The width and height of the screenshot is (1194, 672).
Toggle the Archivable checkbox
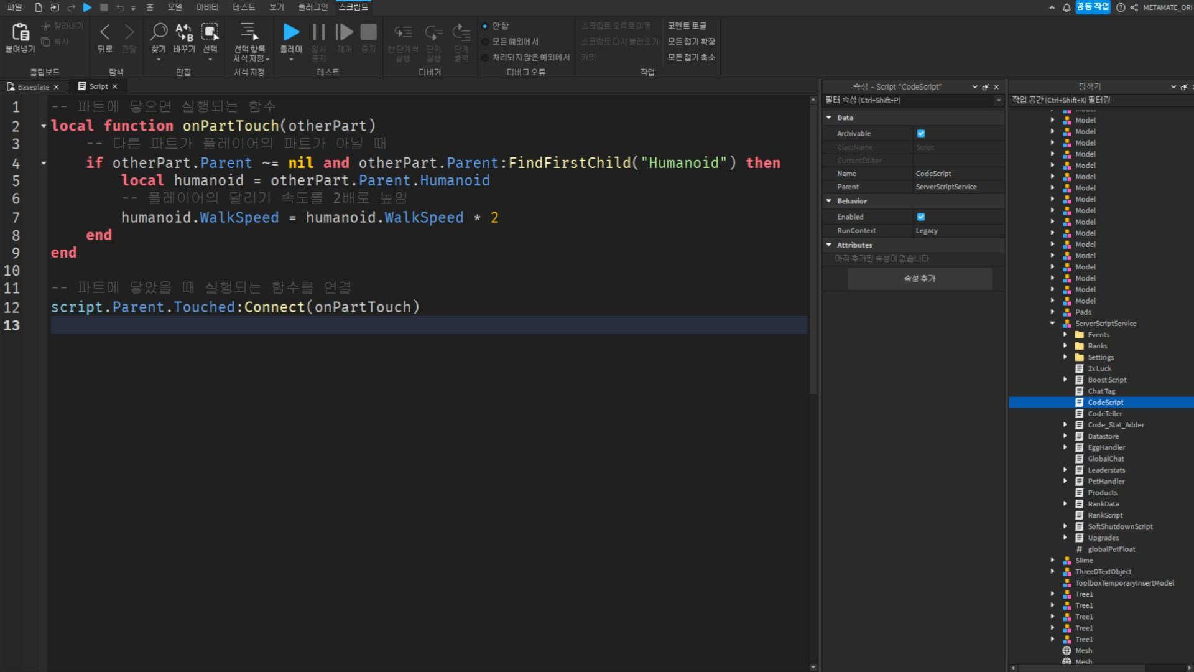pyautogui.click(x=921, y=133)
